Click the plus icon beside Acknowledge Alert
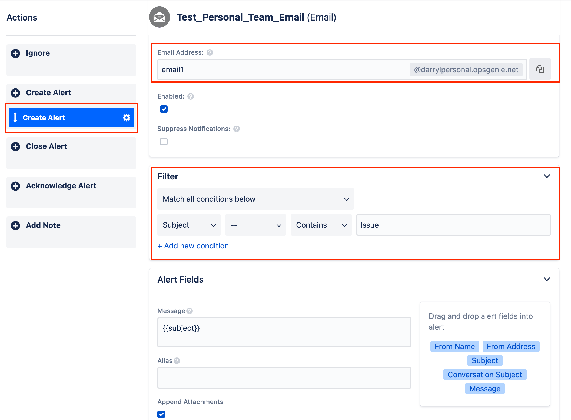This screenshot has width=571, height=420. (15, 186)
